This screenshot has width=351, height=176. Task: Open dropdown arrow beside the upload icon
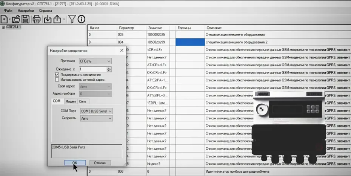64,20
